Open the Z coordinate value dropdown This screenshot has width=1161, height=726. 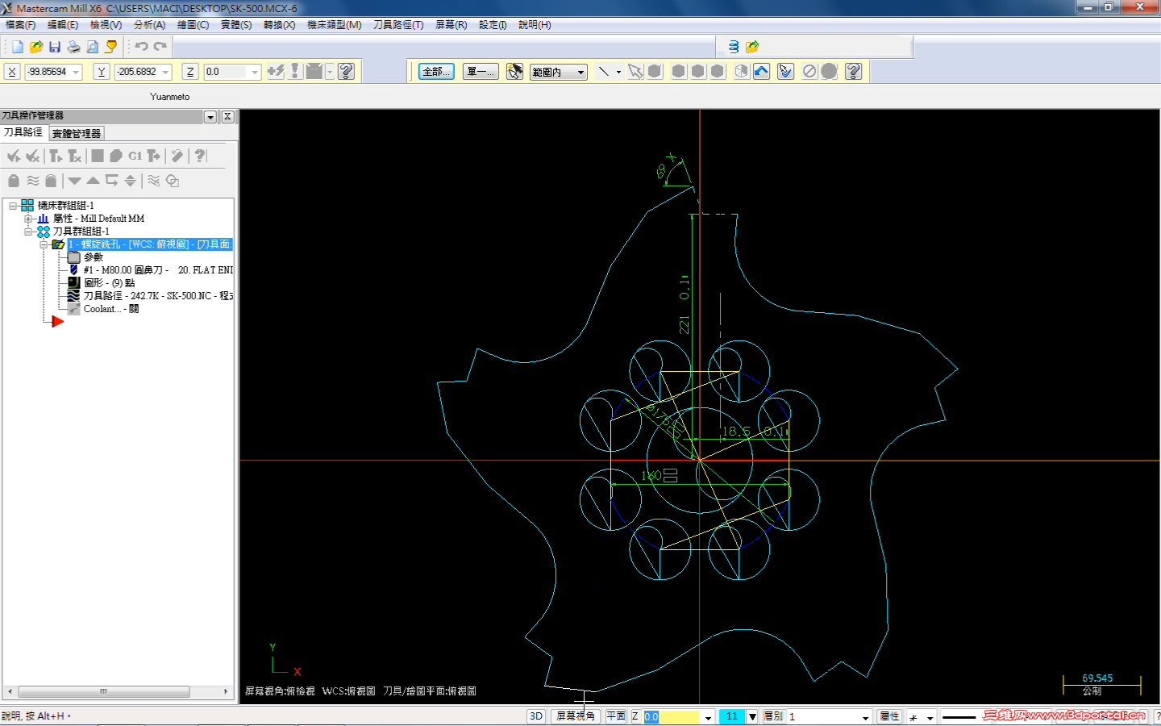pyautogui.click(x=255, y=72)
